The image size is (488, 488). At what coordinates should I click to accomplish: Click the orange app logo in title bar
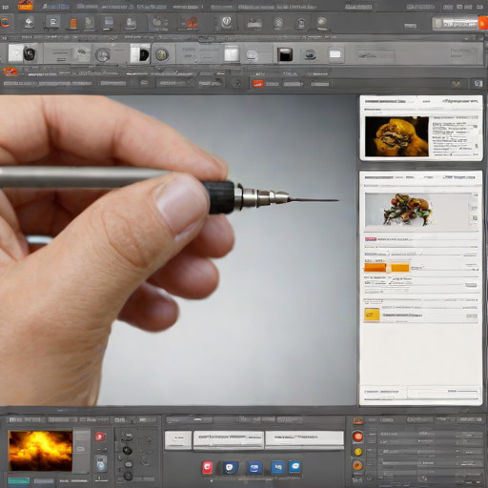[x=26, y=6]
